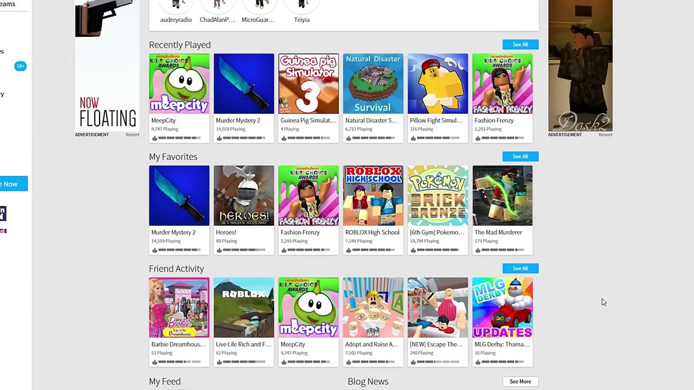Open friend Teiyia's profile

tap(301, 19)
